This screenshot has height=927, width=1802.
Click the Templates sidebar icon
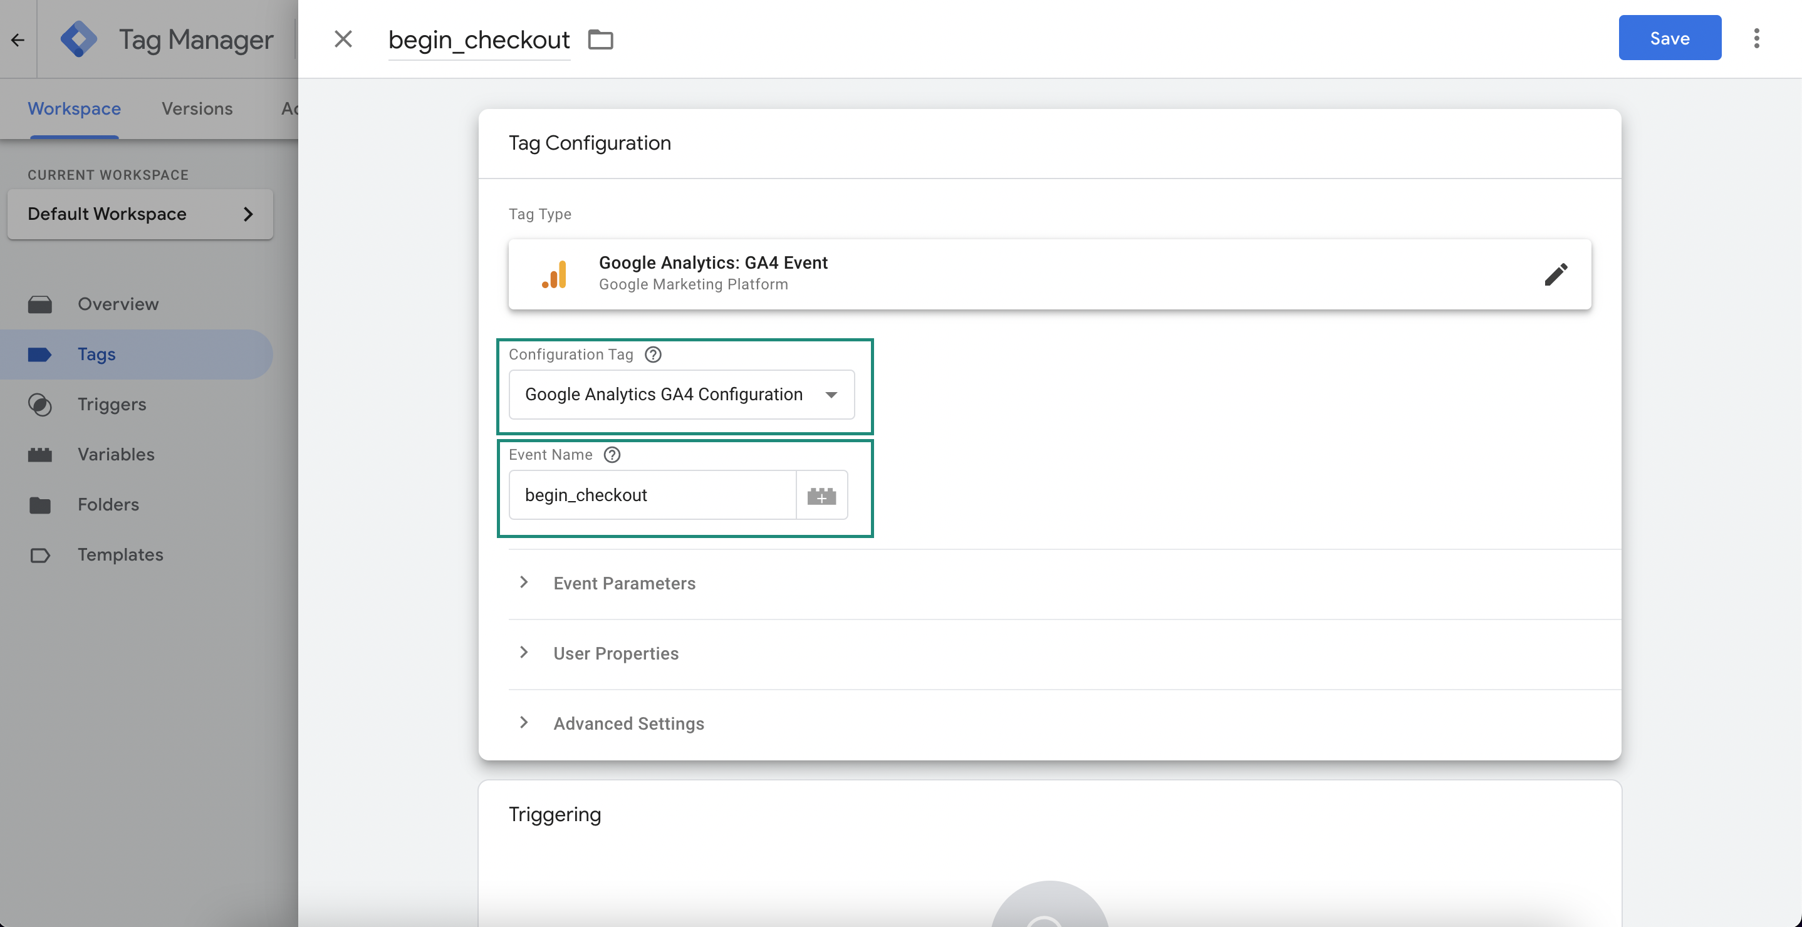coord(40,555)
